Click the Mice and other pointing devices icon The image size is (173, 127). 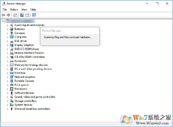(x=12, y=69)
